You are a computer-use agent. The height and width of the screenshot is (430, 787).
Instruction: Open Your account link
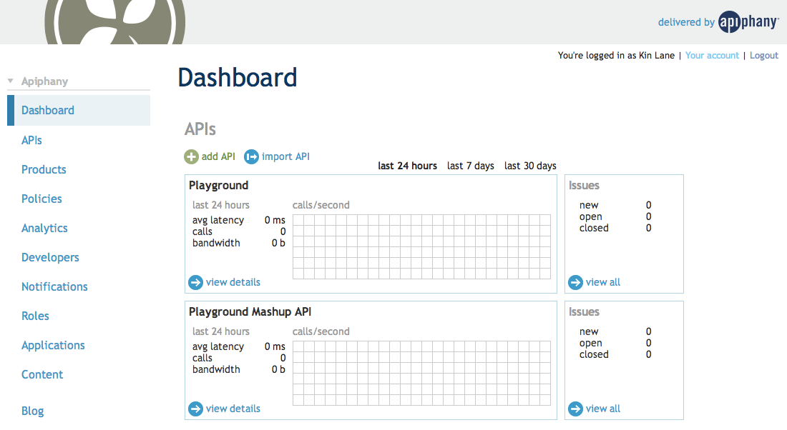[x=712, y=55]
